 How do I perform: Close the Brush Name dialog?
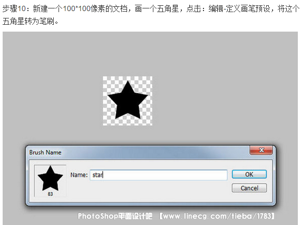(x=261, y=150)
